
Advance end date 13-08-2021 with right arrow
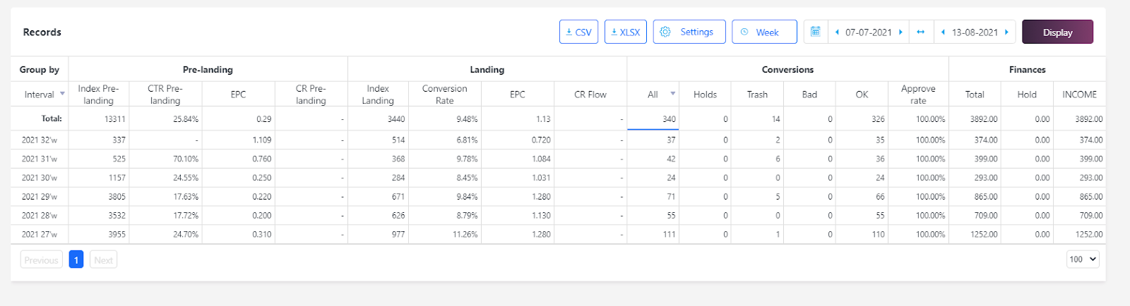tap(1006, 32)
